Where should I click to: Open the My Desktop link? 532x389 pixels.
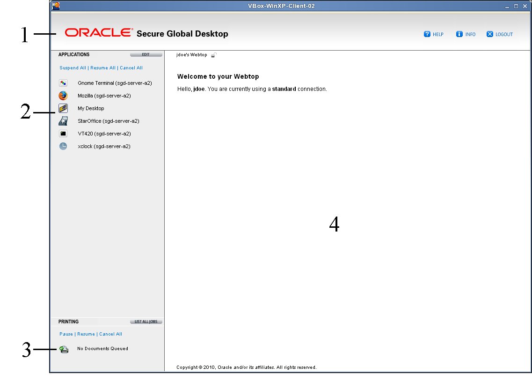[x=91, y=108]
